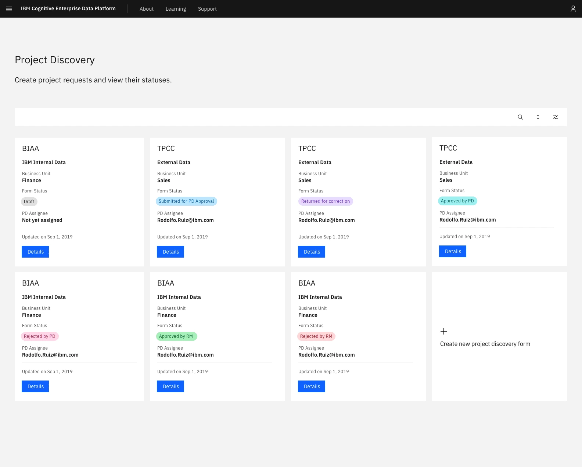Open Details for the Rejected by RM card
The height and width of the screenshot is (467, 582).
[x=312, y=386]
